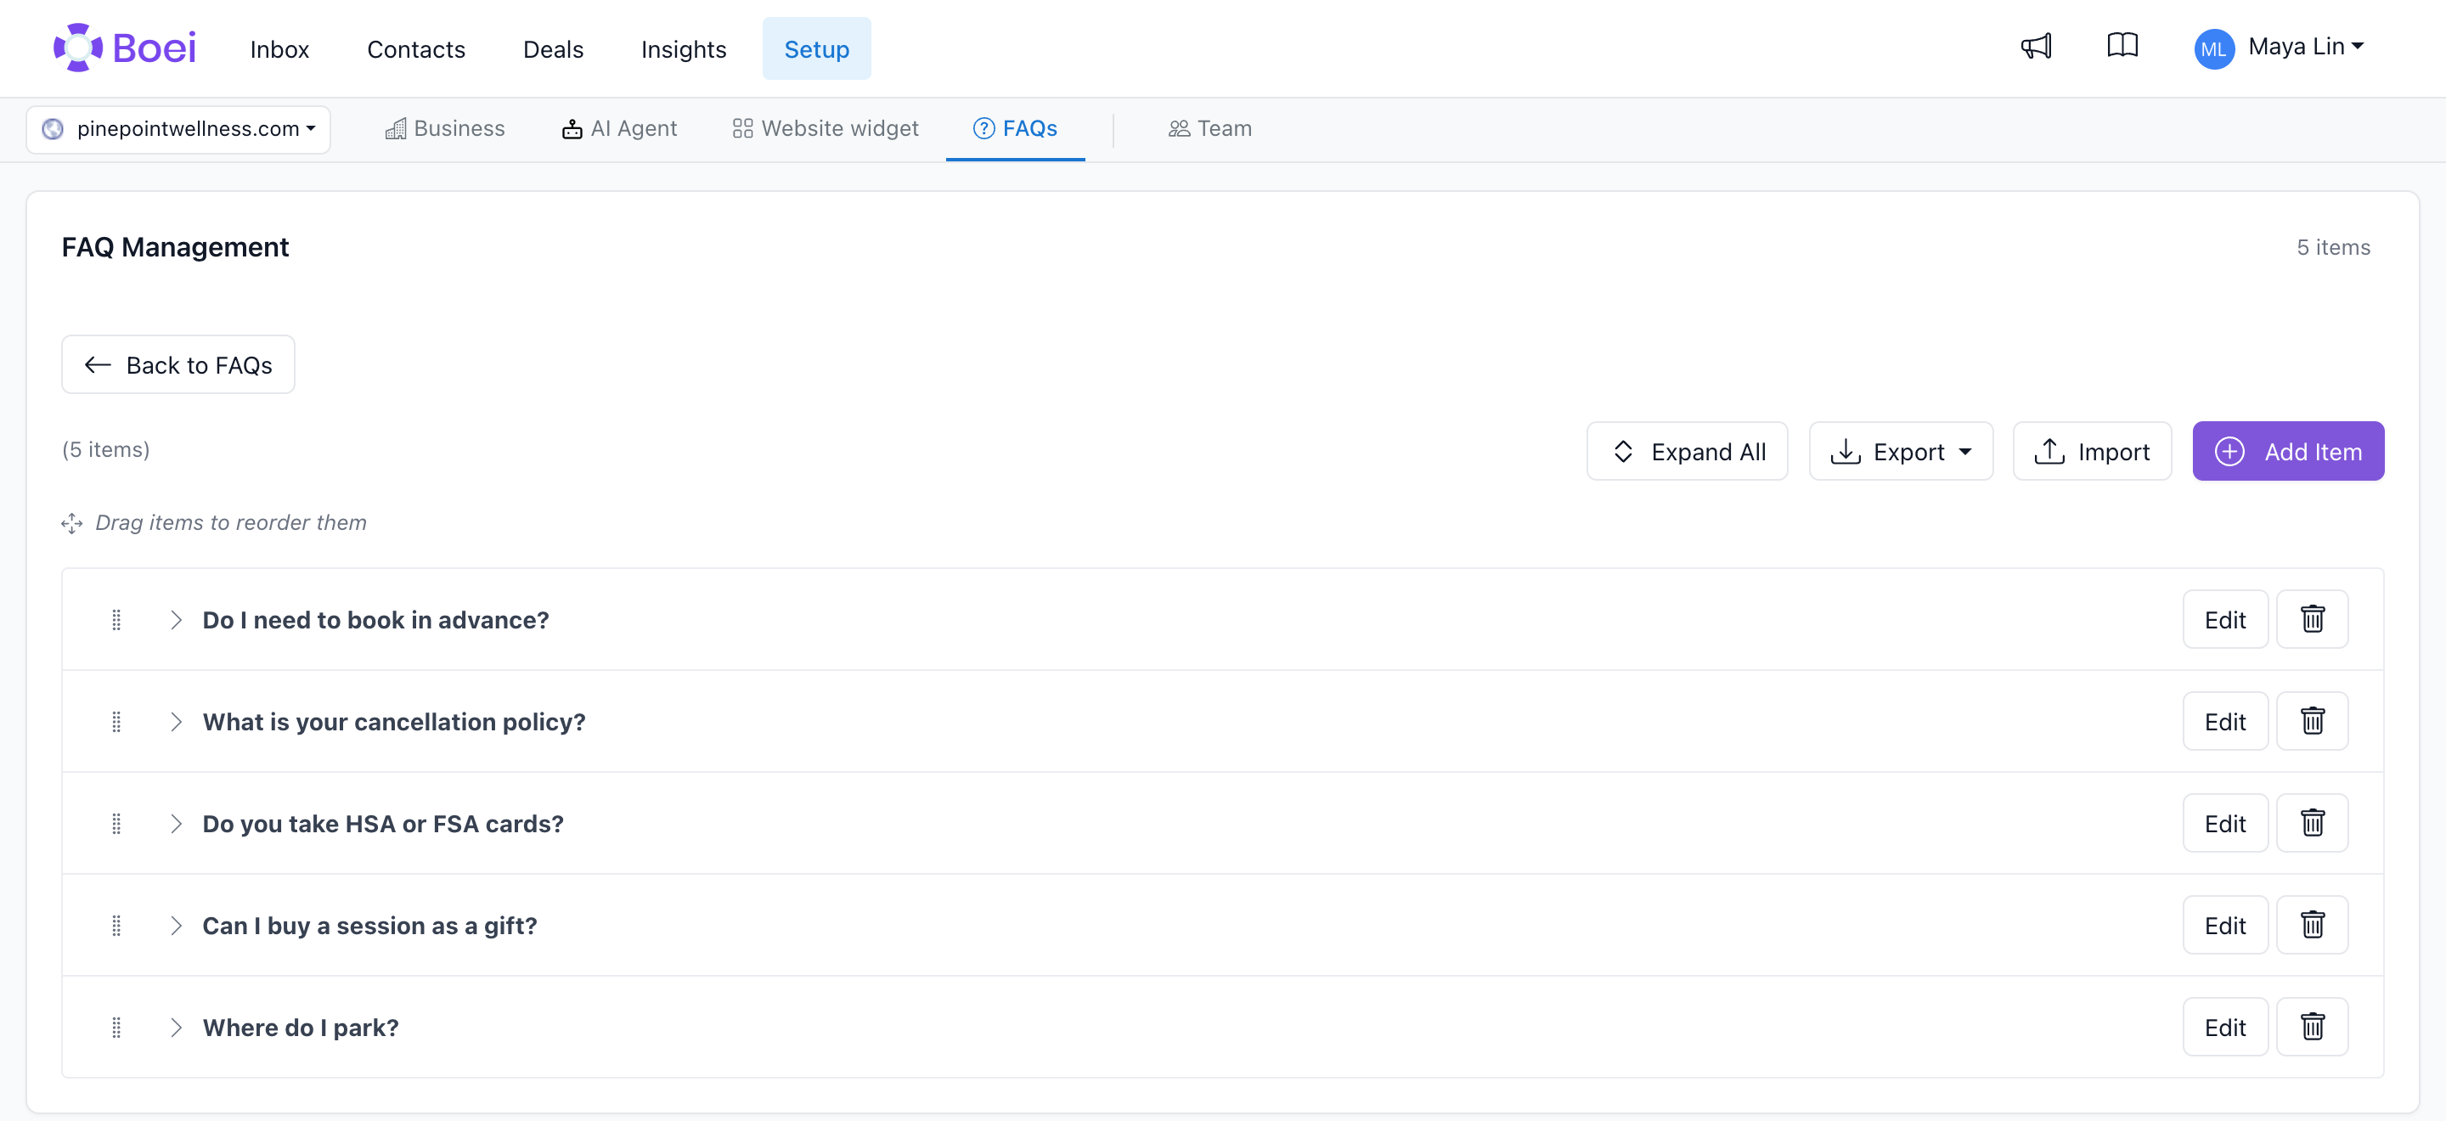Go to the Inbox tab
This screenshot has height=1121, width=2446.
point(279,49)
